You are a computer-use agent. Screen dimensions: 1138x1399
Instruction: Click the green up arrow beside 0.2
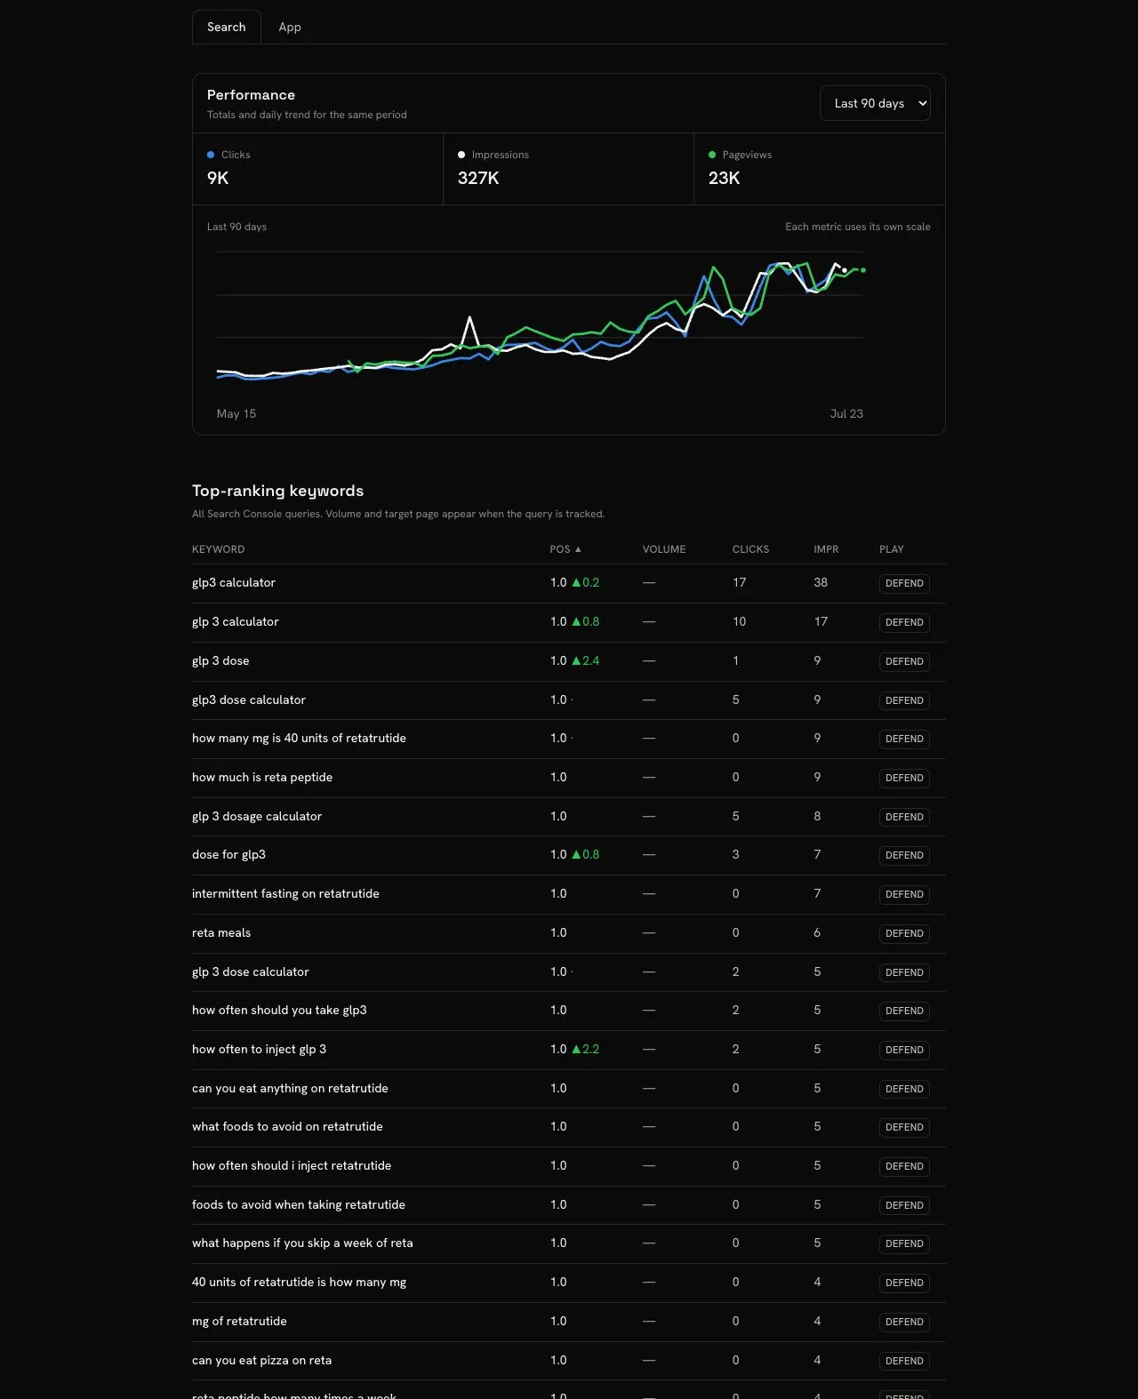(576, 583)
